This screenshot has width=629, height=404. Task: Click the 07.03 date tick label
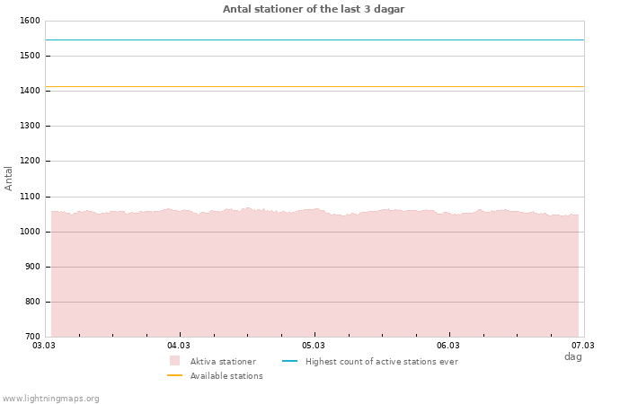(583, 346)
